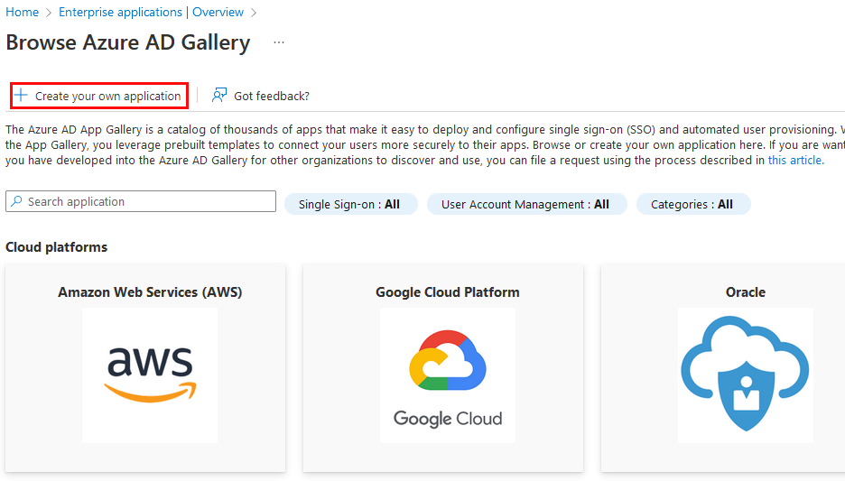Click the Cloud platforms section heading
The width and height of the screenshot is (845, 481).
click(57, 247)
